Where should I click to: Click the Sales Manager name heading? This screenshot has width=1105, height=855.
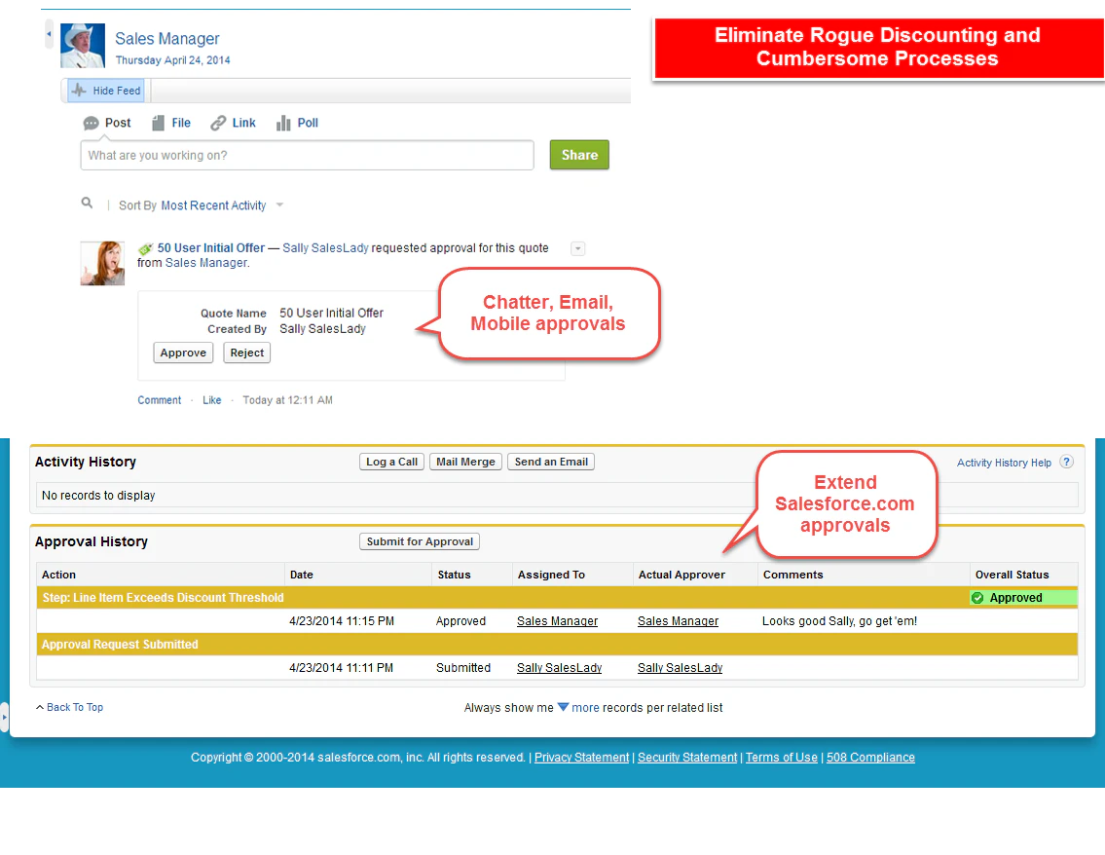coord(167,39)
